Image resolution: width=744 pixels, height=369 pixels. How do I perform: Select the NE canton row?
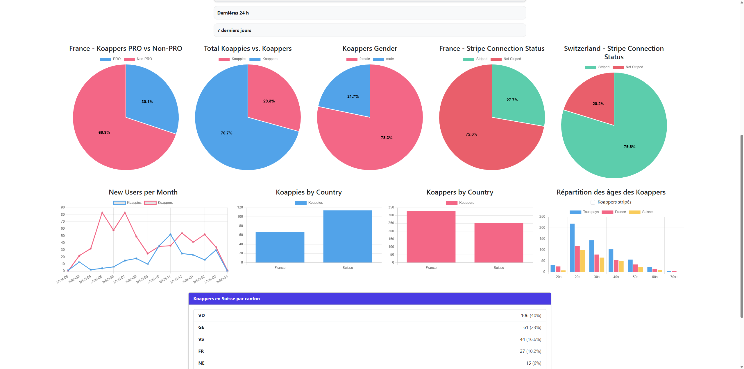point(370,363)
